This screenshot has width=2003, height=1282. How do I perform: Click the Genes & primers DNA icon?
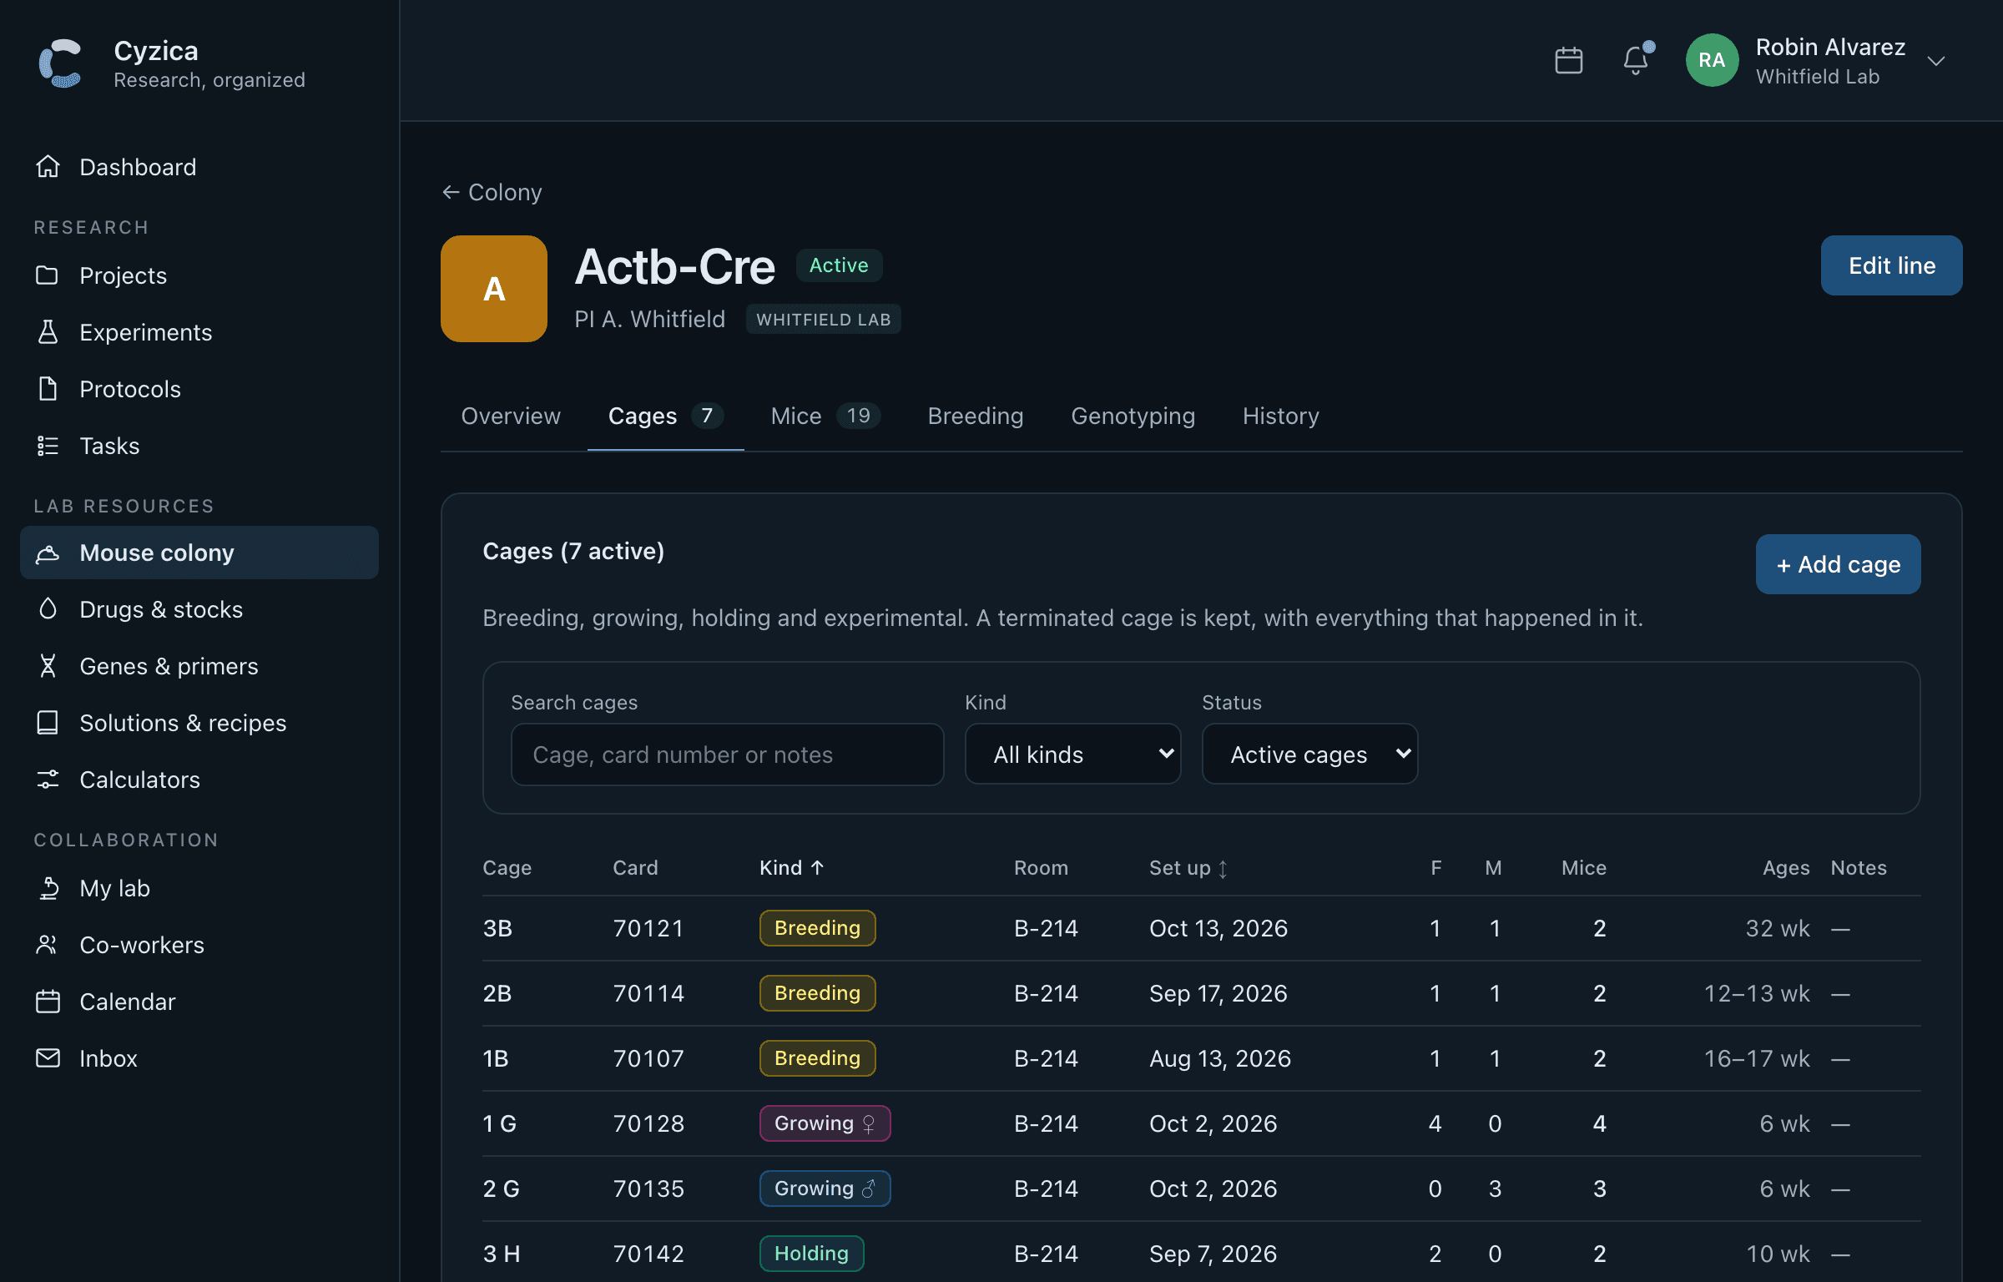(48, 666)
